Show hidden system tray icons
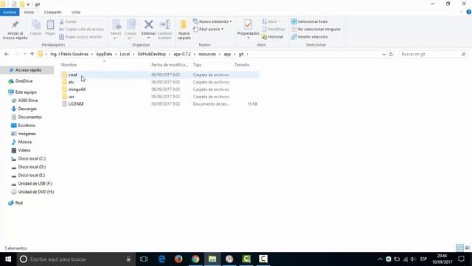The width and height of the screenshot is (472, 266). (x=381, y=259)
